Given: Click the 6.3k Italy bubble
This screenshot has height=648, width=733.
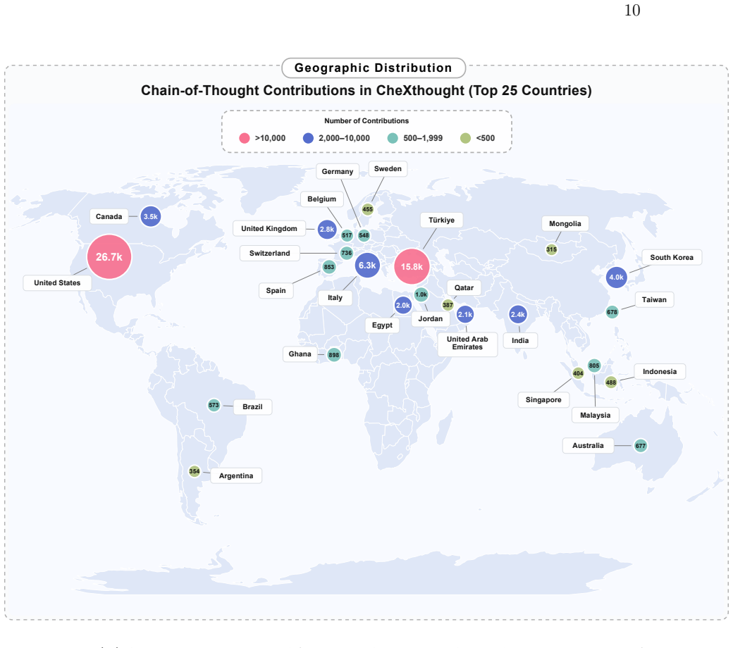Looking at the screenshot, I should (x=367, y=266).
